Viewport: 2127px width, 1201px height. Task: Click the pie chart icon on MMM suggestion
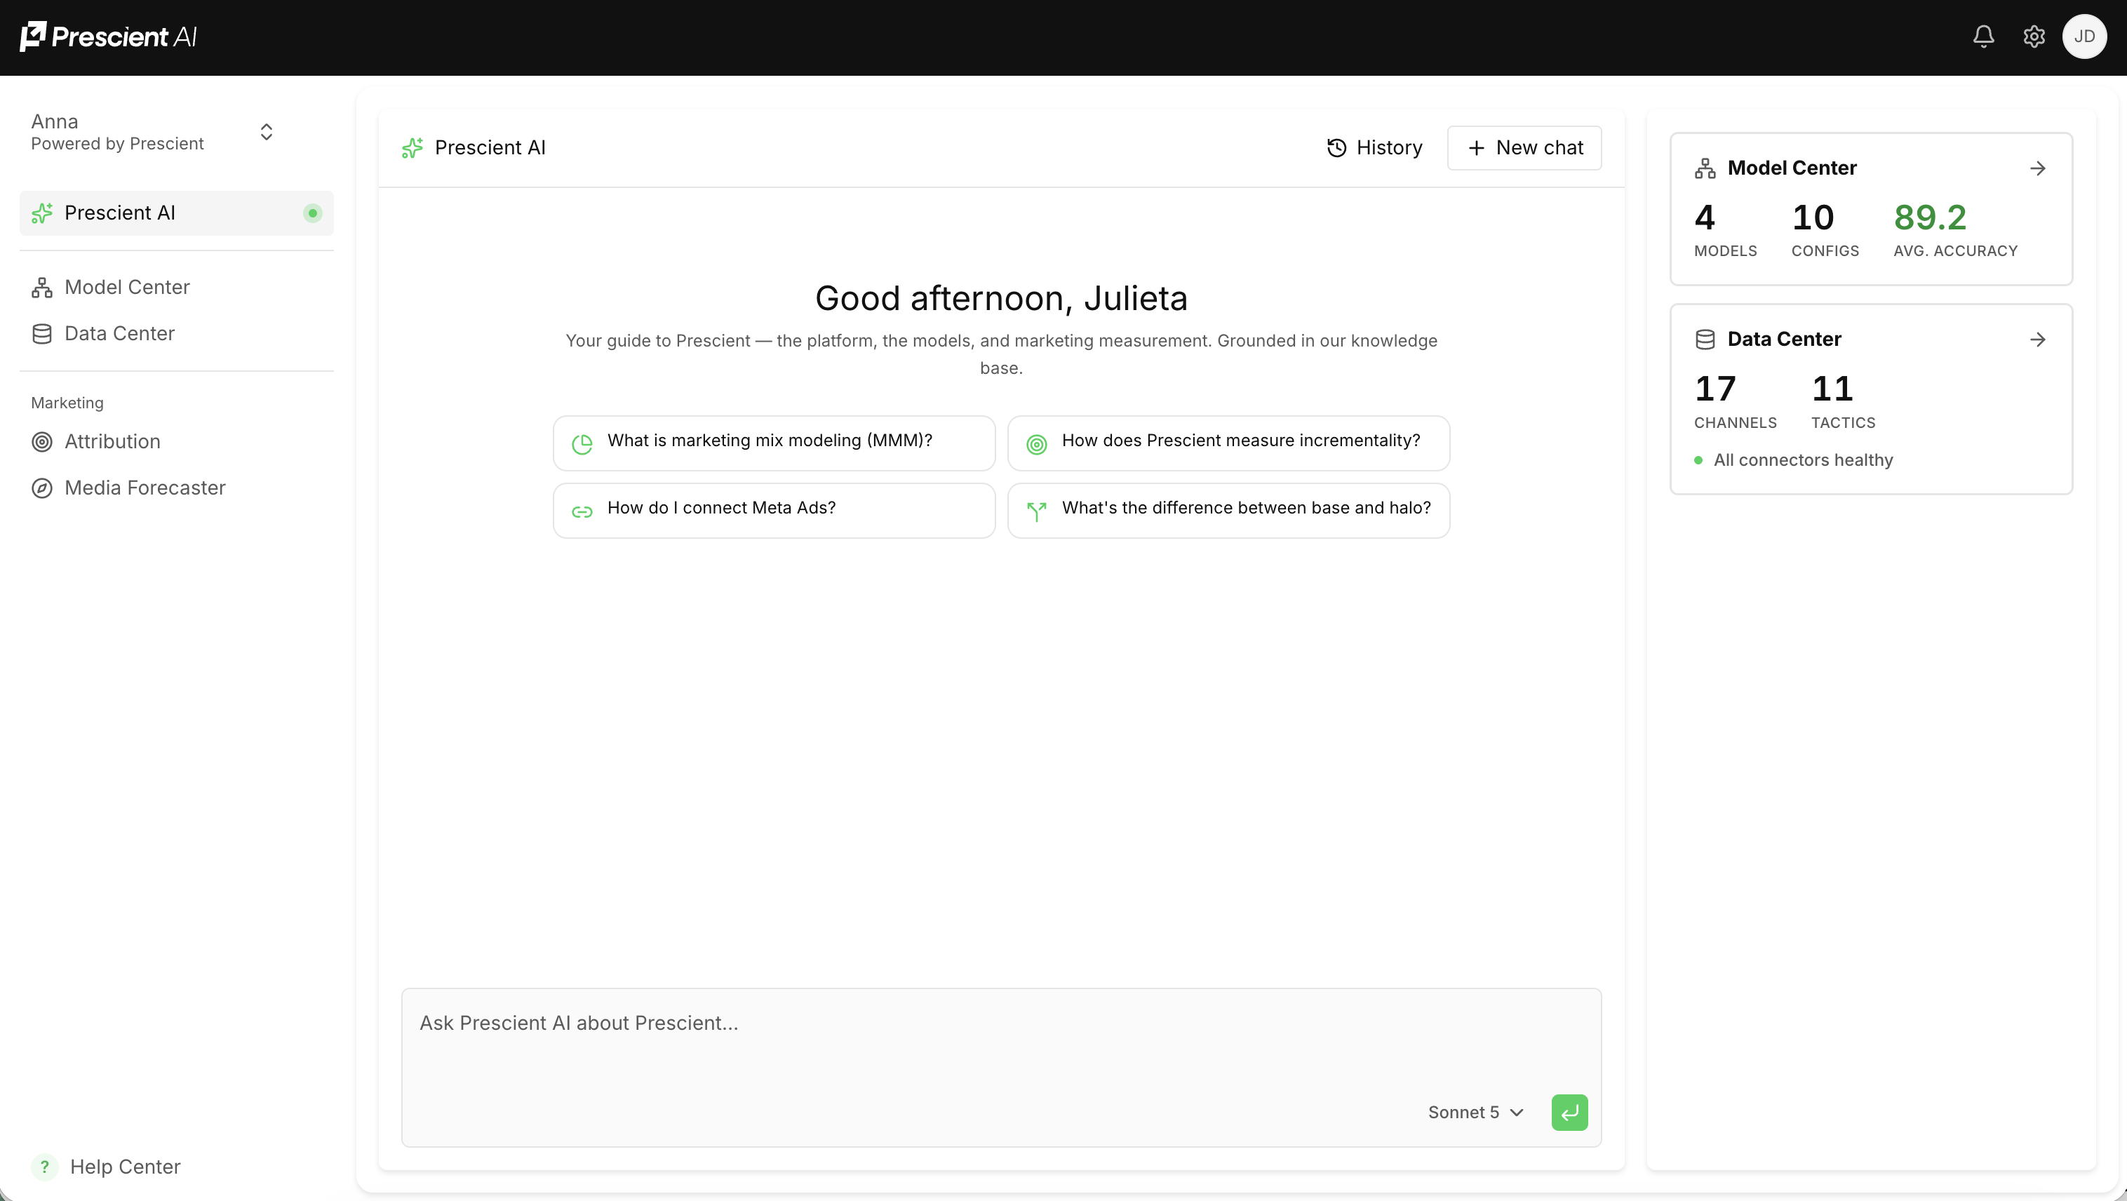click(x=582, y=444)
